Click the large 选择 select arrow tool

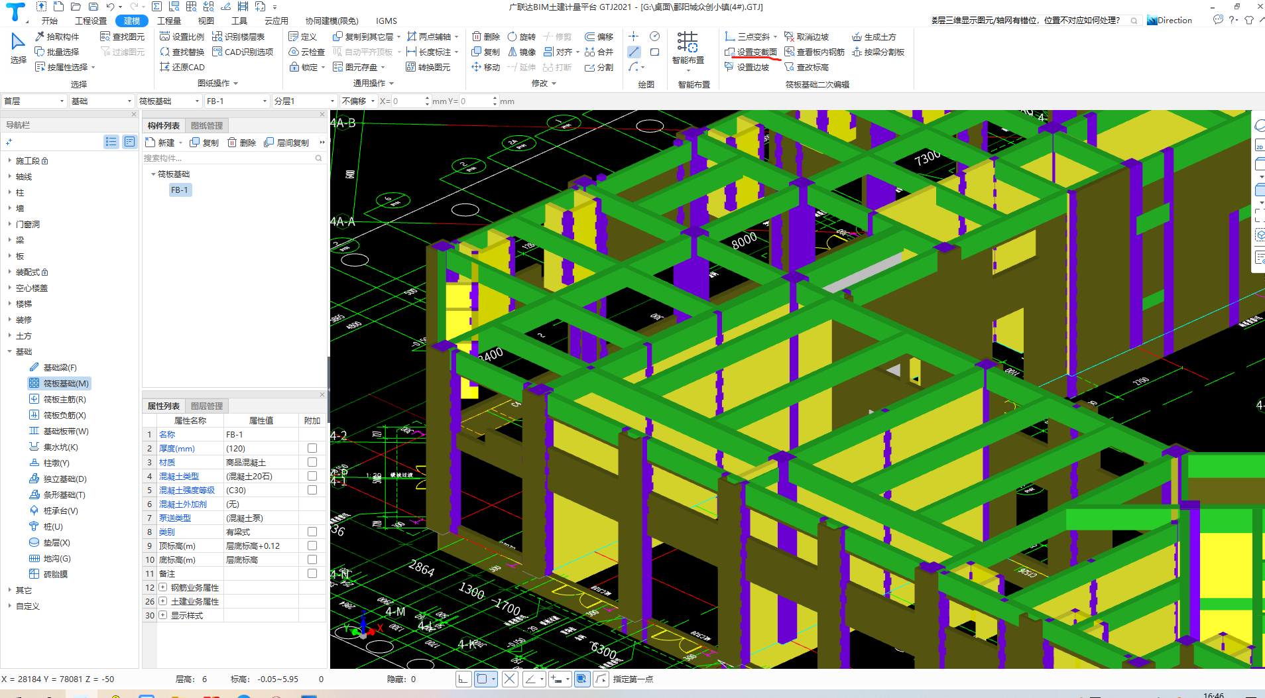tap(18, 48)
